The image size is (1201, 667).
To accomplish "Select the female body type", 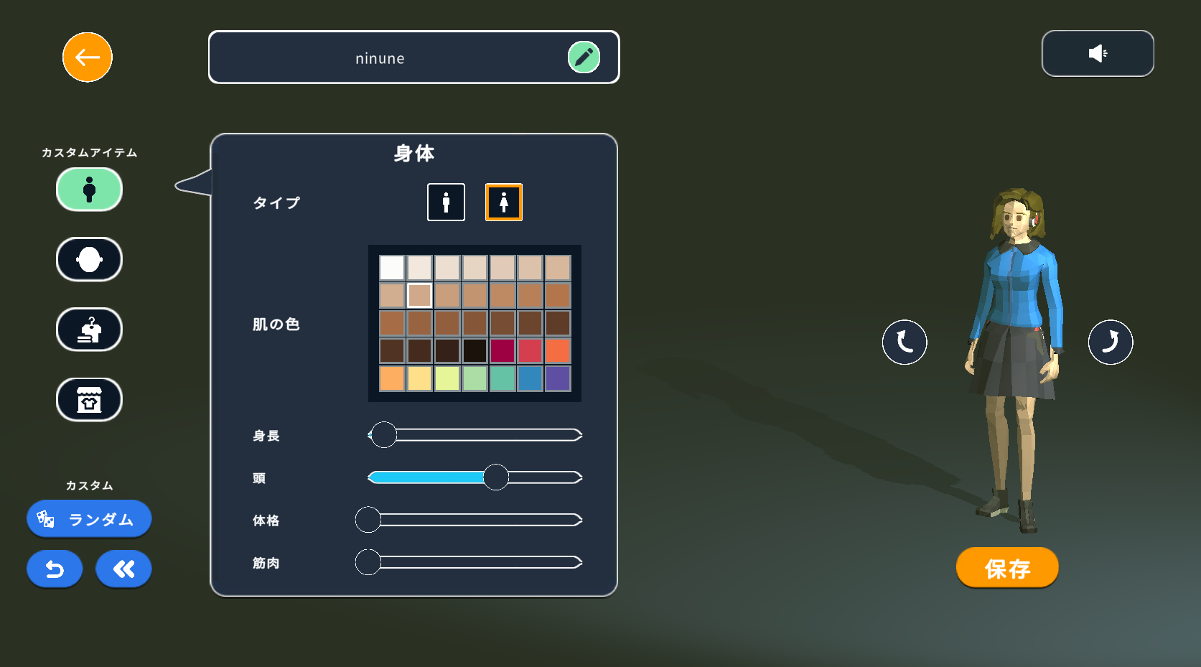I will tap(504, 202).
